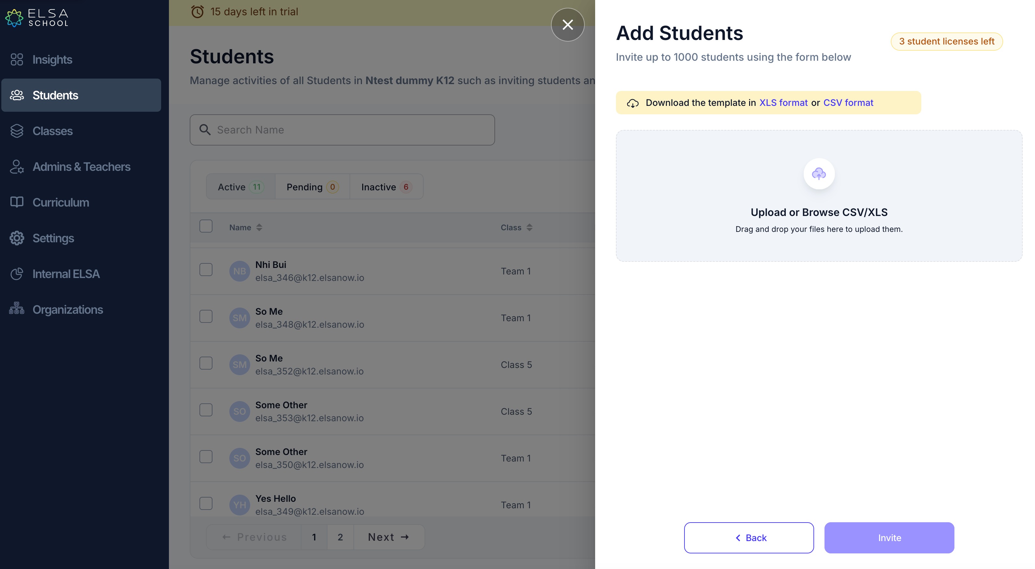This screenshot has width=1035, height=569.
Task: Check the Yes Hello student row
Action: coord(206,503)
